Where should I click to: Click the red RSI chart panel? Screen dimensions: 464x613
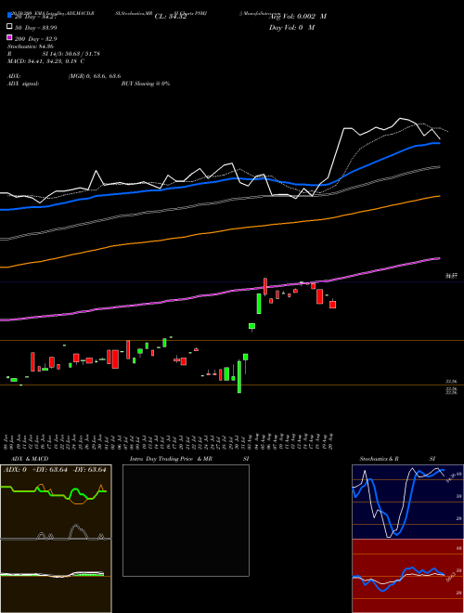click(407, 576)
